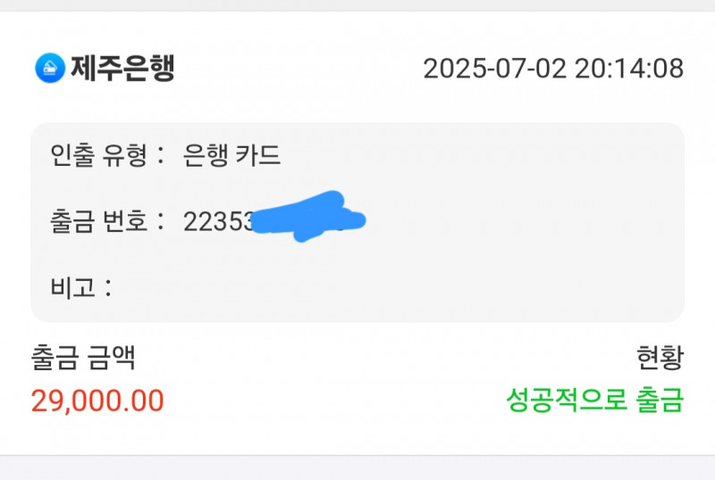Select the 현황 status label
Image resolution: width=715 pixels, height=480 pixels.
660,359
